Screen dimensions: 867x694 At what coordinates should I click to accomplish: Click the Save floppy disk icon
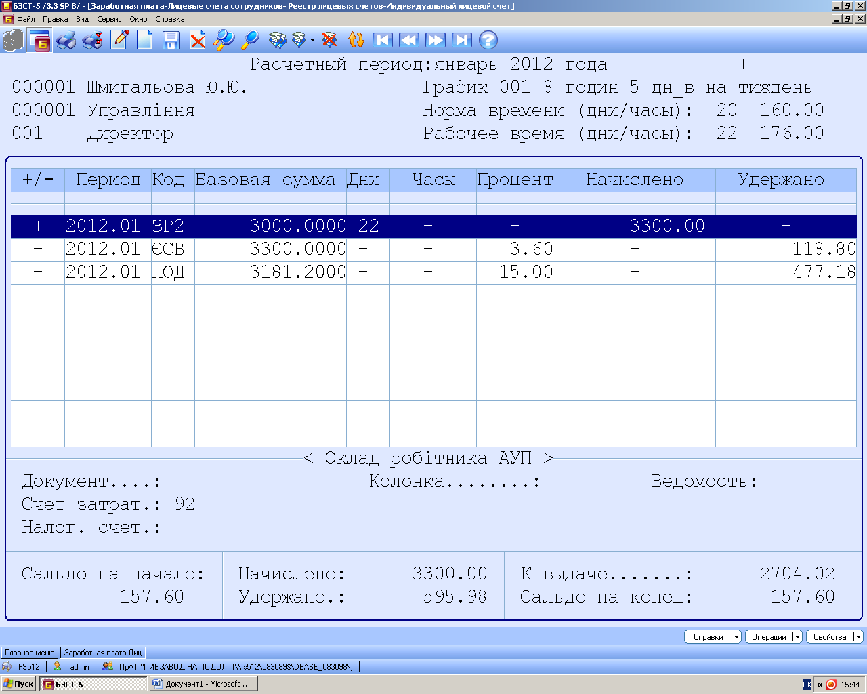pyautogui.click(x=171, y=41)
